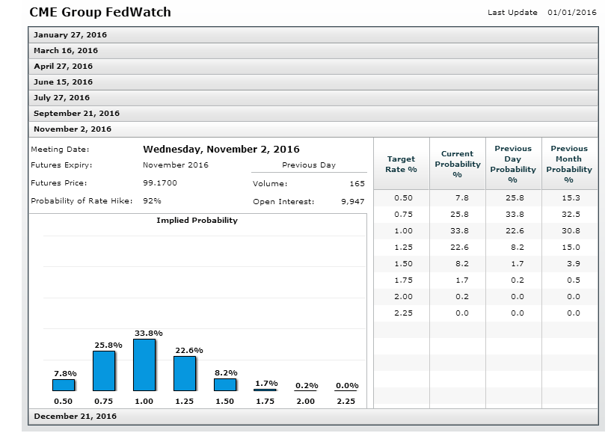611x436 pixels.
Task: Select Previous Month Probability value 15.0
Action: (571, 247)
